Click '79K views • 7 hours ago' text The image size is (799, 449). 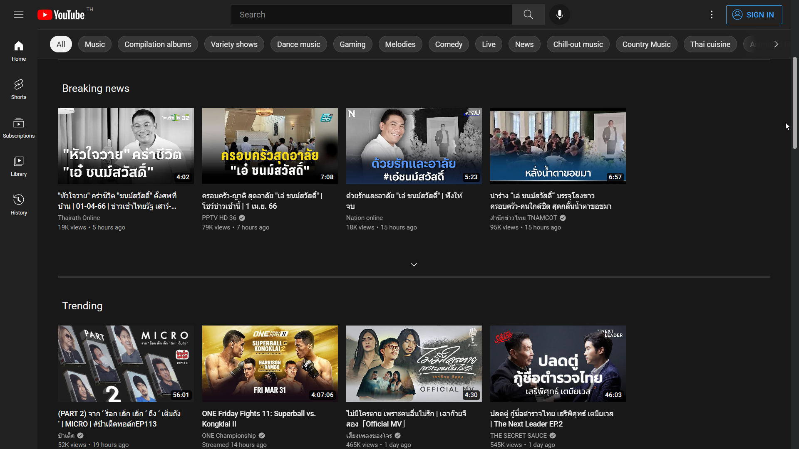(236, 227)
